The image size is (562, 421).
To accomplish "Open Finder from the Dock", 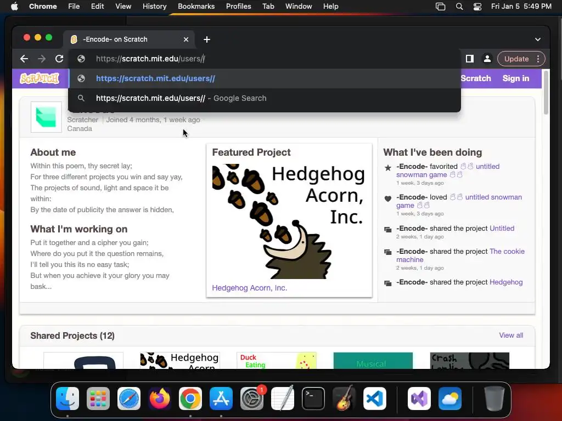I will (68, 399).
